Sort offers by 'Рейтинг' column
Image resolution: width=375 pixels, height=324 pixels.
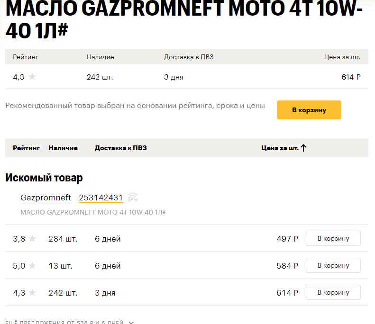[26, 148]
